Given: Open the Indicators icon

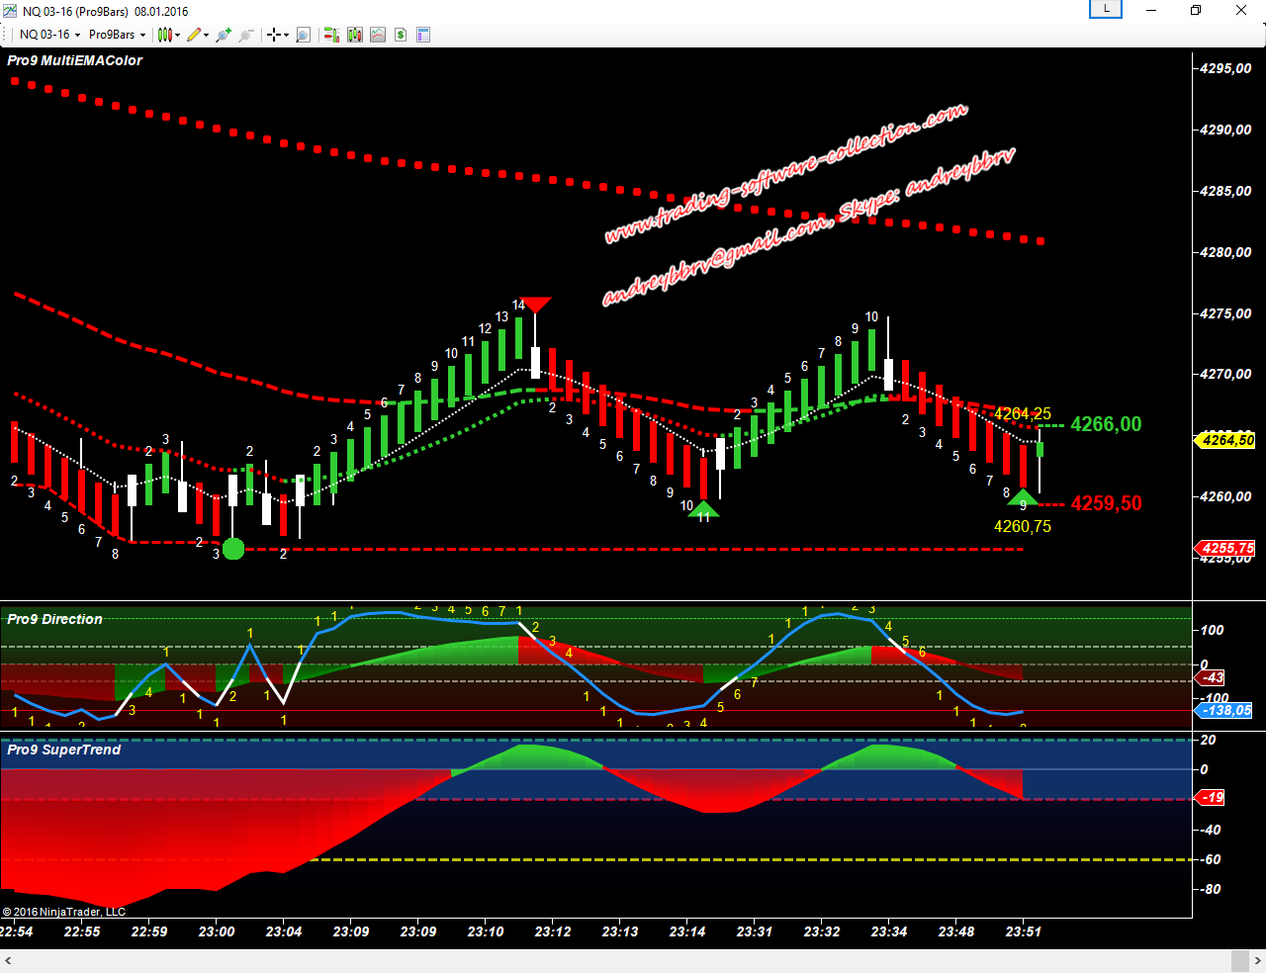Looking at the screenshot, I should [378, 35].
